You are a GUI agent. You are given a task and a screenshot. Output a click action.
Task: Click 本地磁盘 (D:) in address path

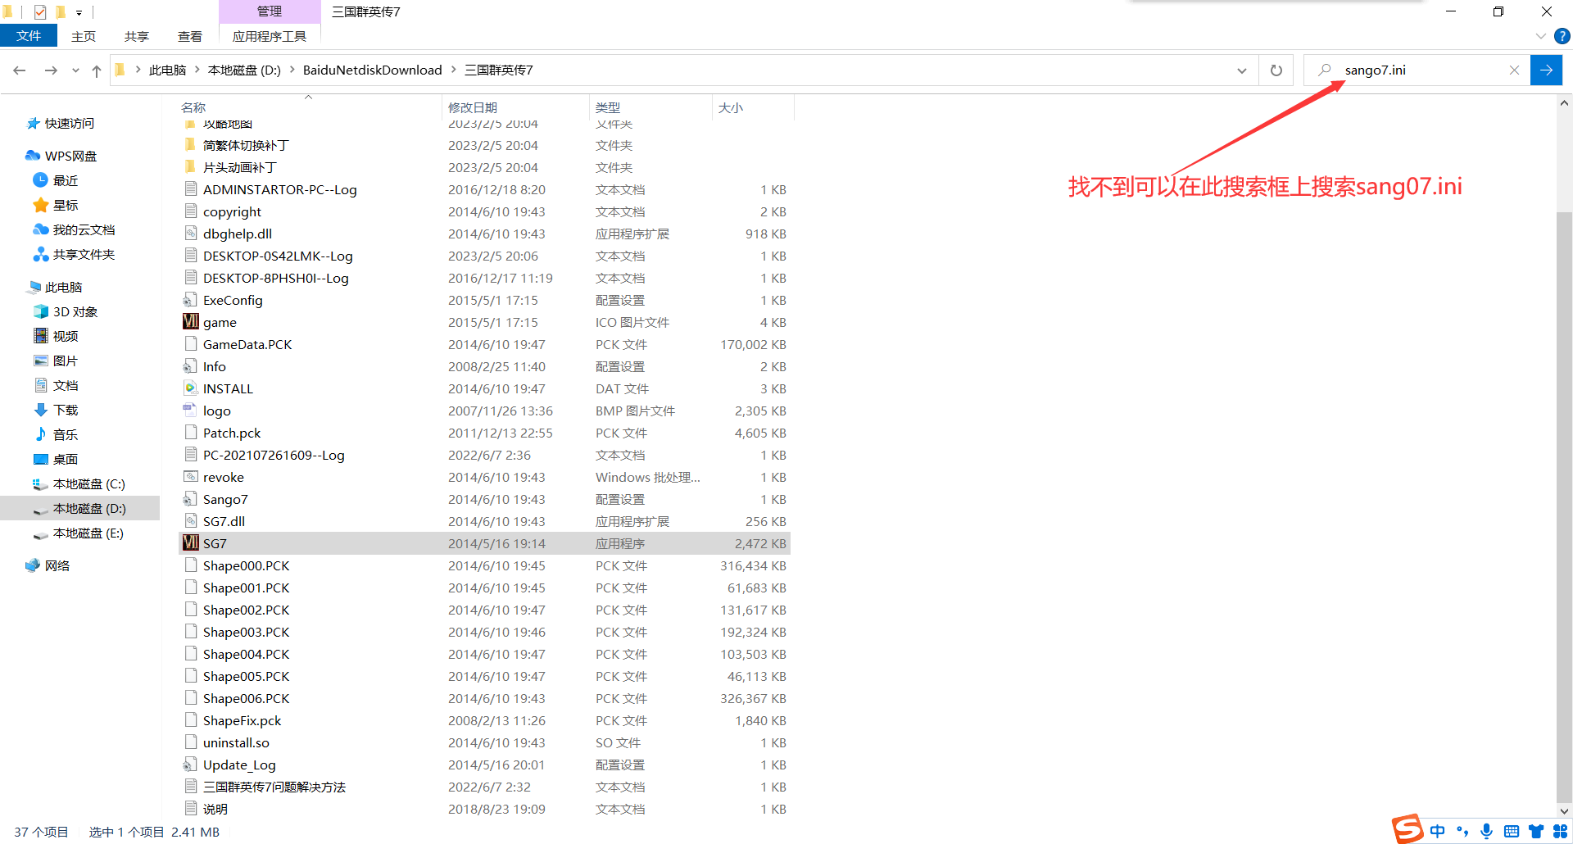(244, 70)
